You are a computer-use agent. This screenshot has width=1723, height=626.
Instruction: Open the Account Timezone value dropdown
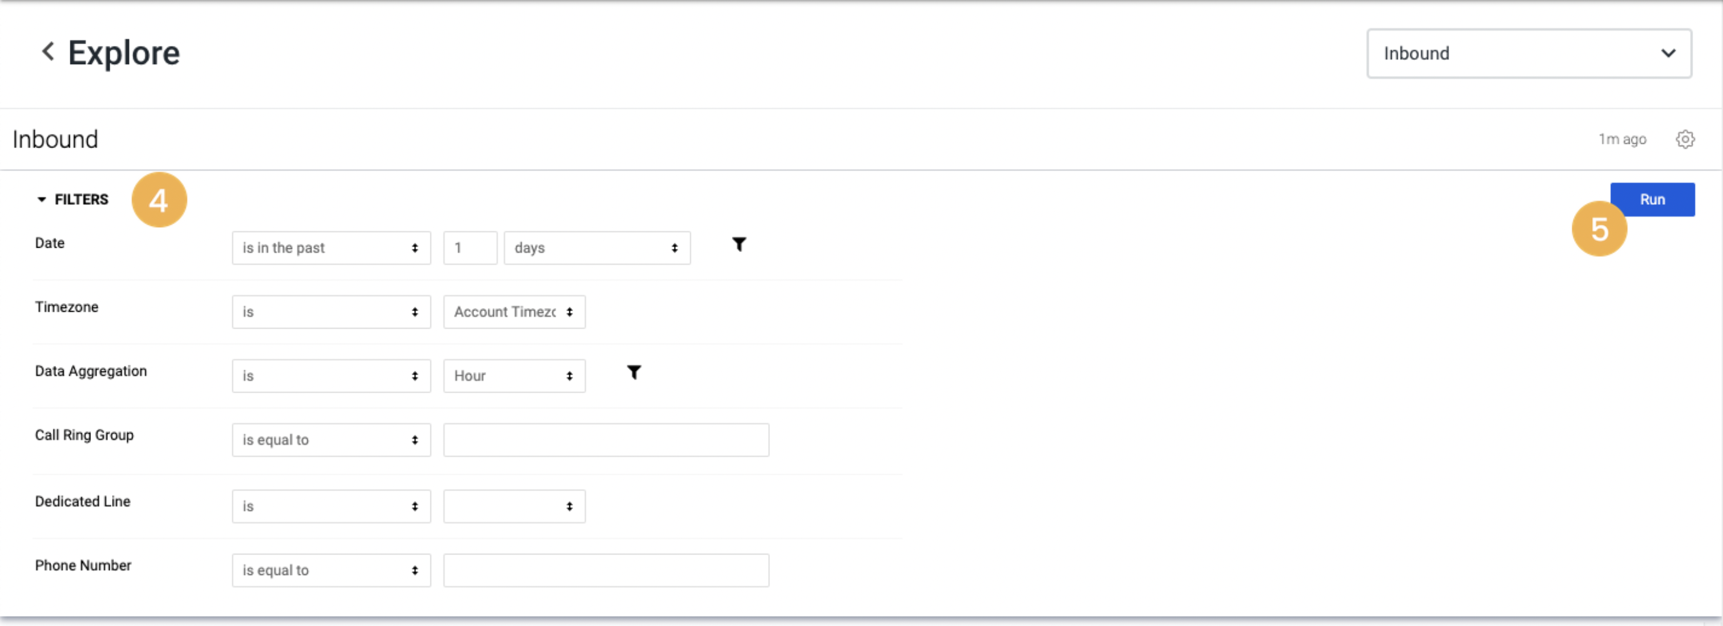point(514,311)
